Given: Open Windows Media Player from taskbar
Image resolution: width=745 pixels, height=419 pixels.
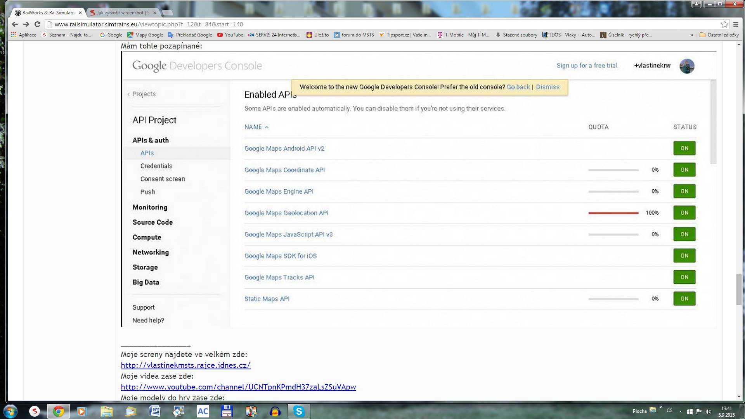Looking at the screenshot, I should coord(82,411).
